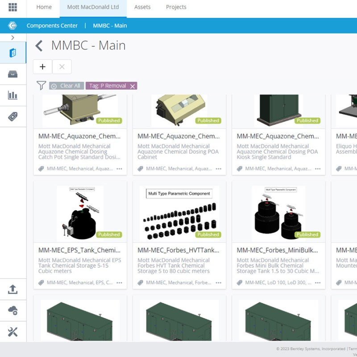Click the tags text 'MM-MEC, Mechanical, Forbe...'
The image size is (357, 357).
coord(178,283)
